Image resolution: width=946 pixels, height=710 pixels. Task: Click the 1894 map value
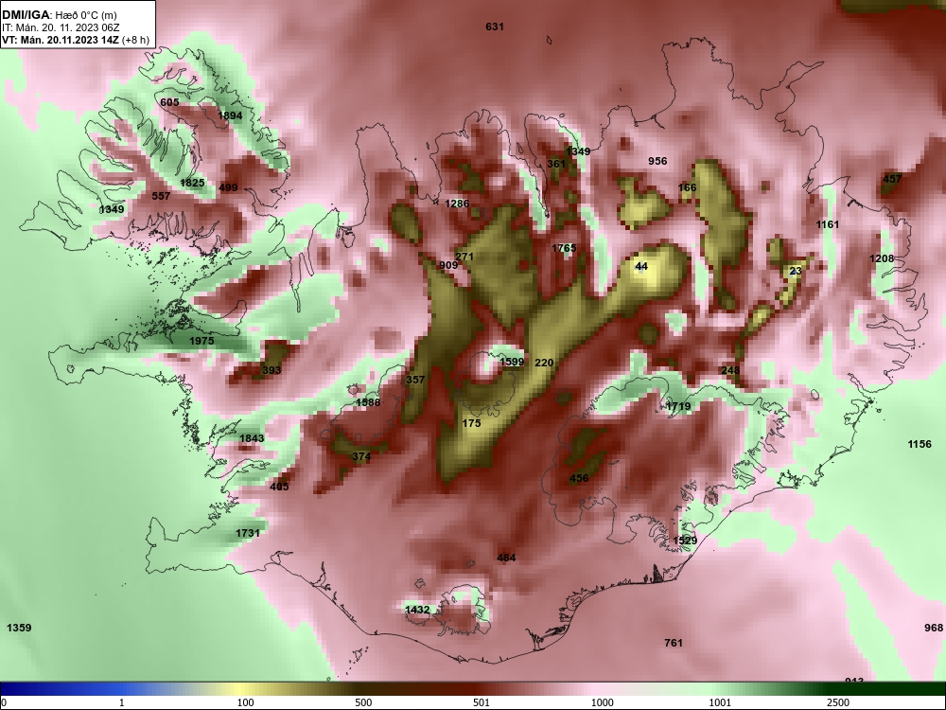click(x=230, y=115)
